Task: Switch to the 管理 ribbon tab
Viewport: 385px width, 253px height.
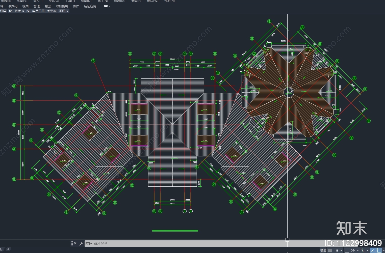Action: pyautogui.click(x=37, y=6)
